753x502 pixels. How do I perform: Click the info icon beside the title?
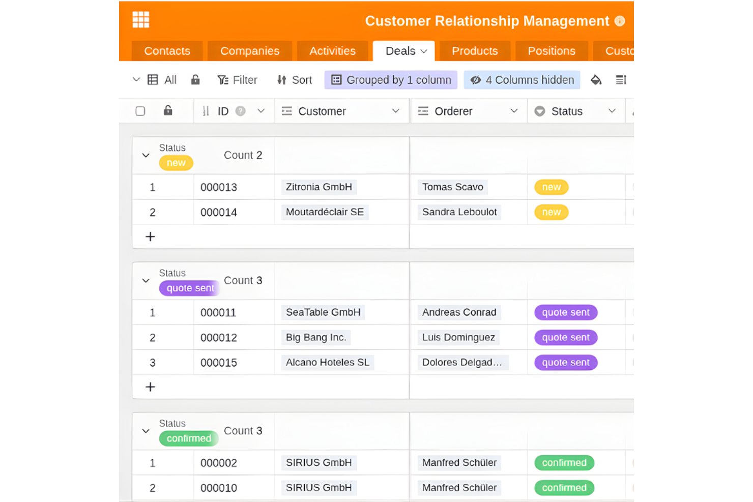tap(620, 21)
